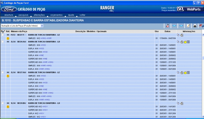
Task: Select part number F57Z/ 5B327/T
Action: pyautogui.click(x=18, y=35)
